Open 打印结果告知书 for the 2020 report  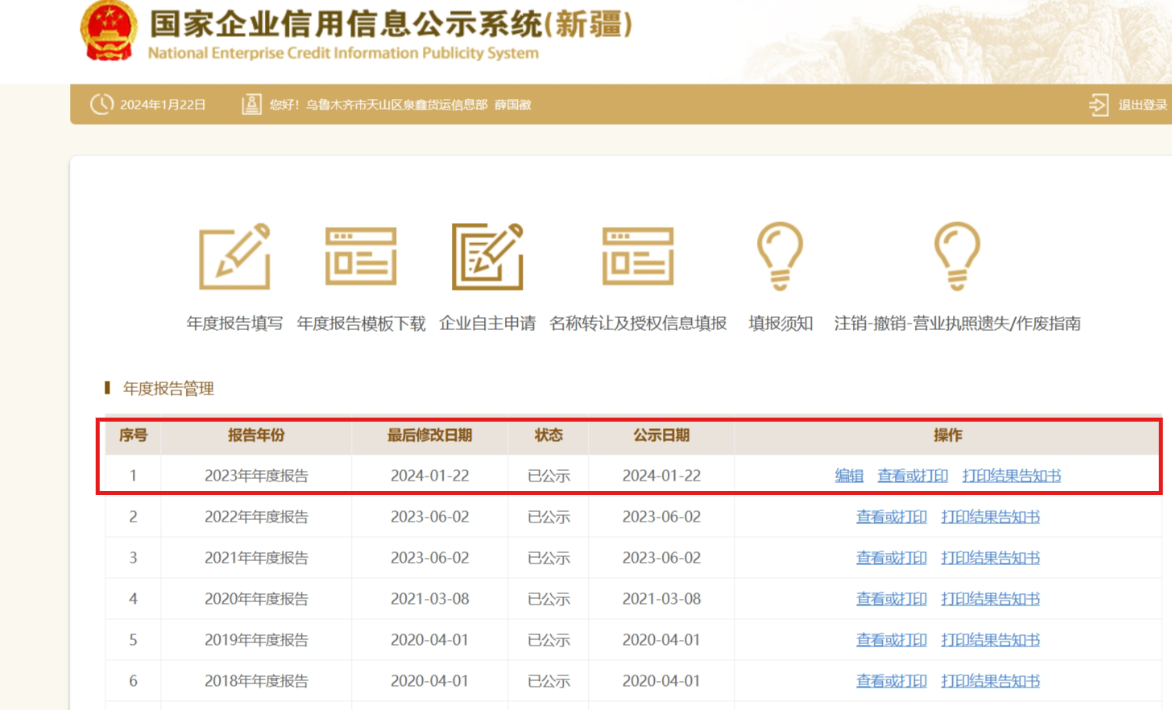pyautogui.click(x=991, y=599)
